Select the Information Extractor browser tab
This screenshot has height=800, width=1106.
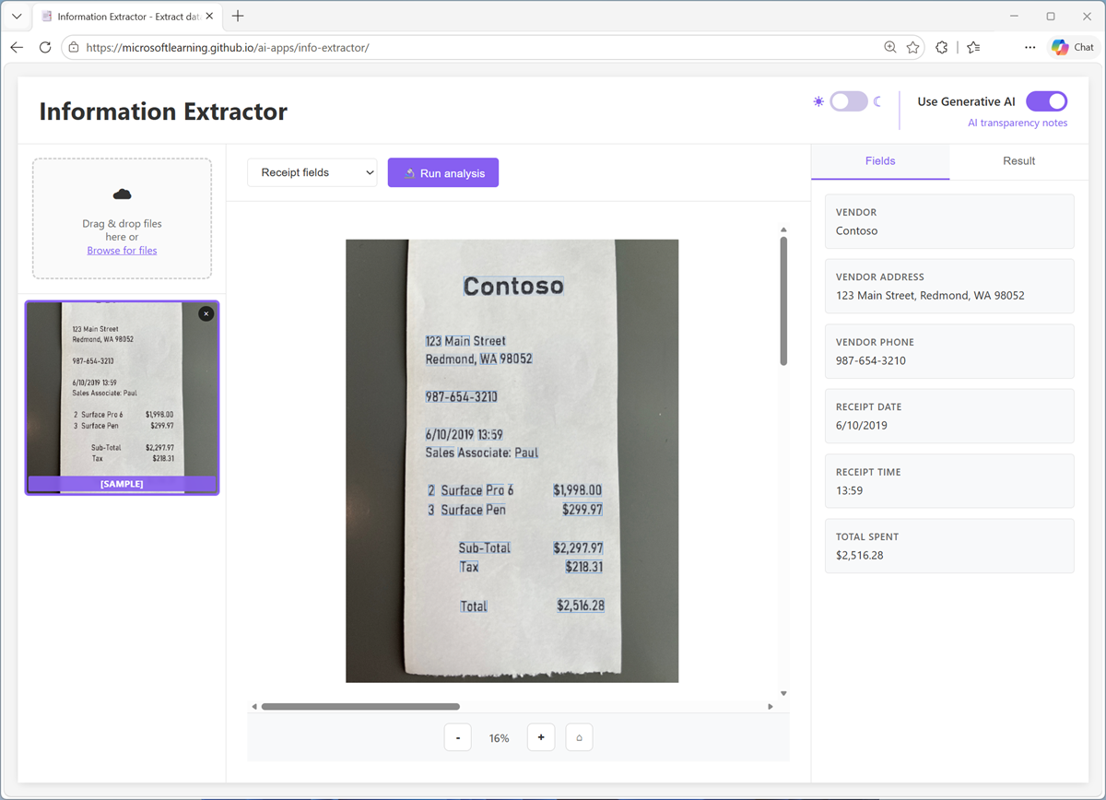coord(127,17)
